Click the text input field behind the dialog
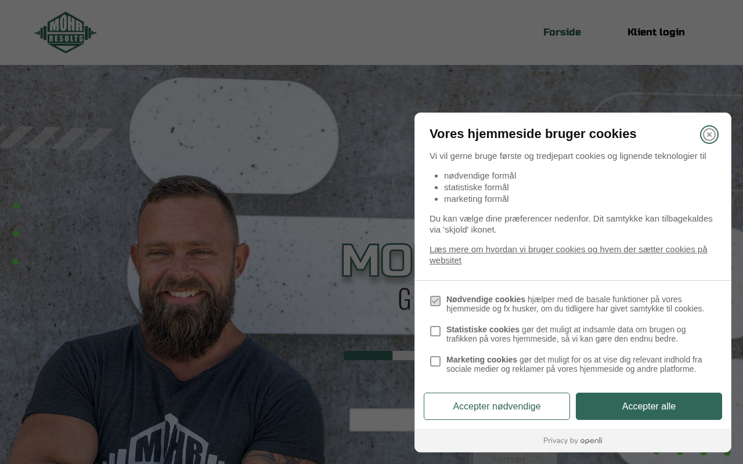Screen dimensions: 743x464 pyautogui.click(x=383, y=420)
